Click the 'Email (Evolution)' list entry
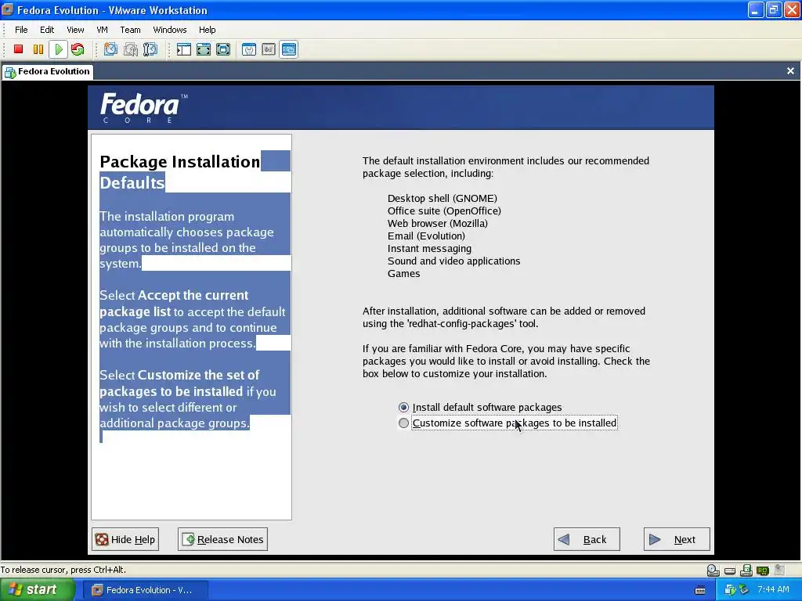The image size is (802, 601). (426, 236)
